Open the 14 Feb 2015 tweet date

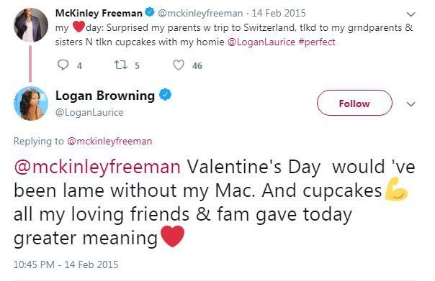279,13
